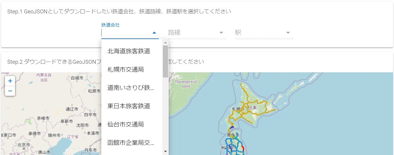Open the 路線 dropdown
This screenshot has height=155, width=394.
tap(197, 33)
